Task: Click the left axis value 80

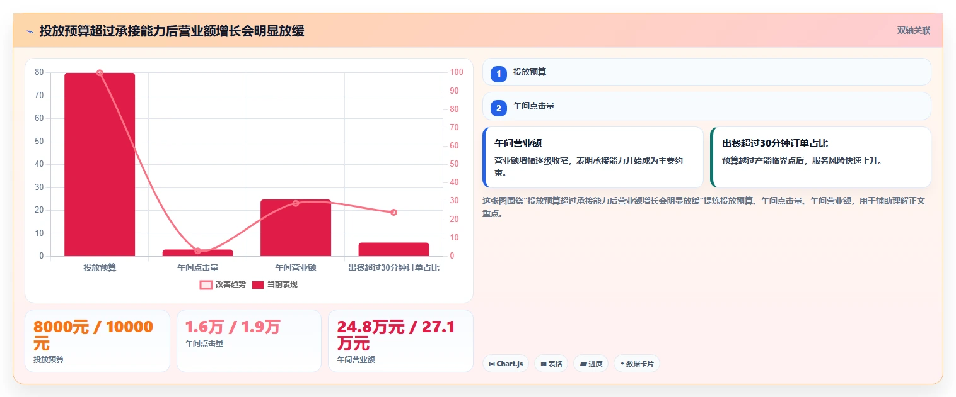Action: pos(39,72)
